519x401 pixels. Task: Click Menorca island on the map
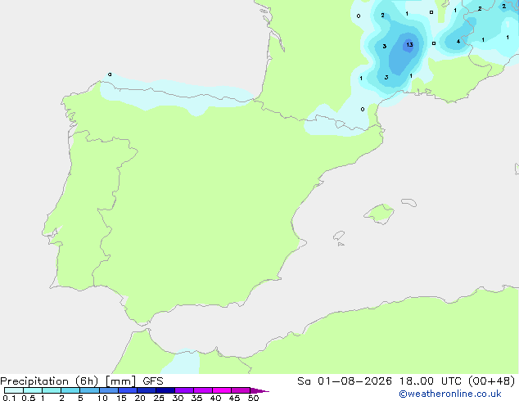tap(409, 202)
